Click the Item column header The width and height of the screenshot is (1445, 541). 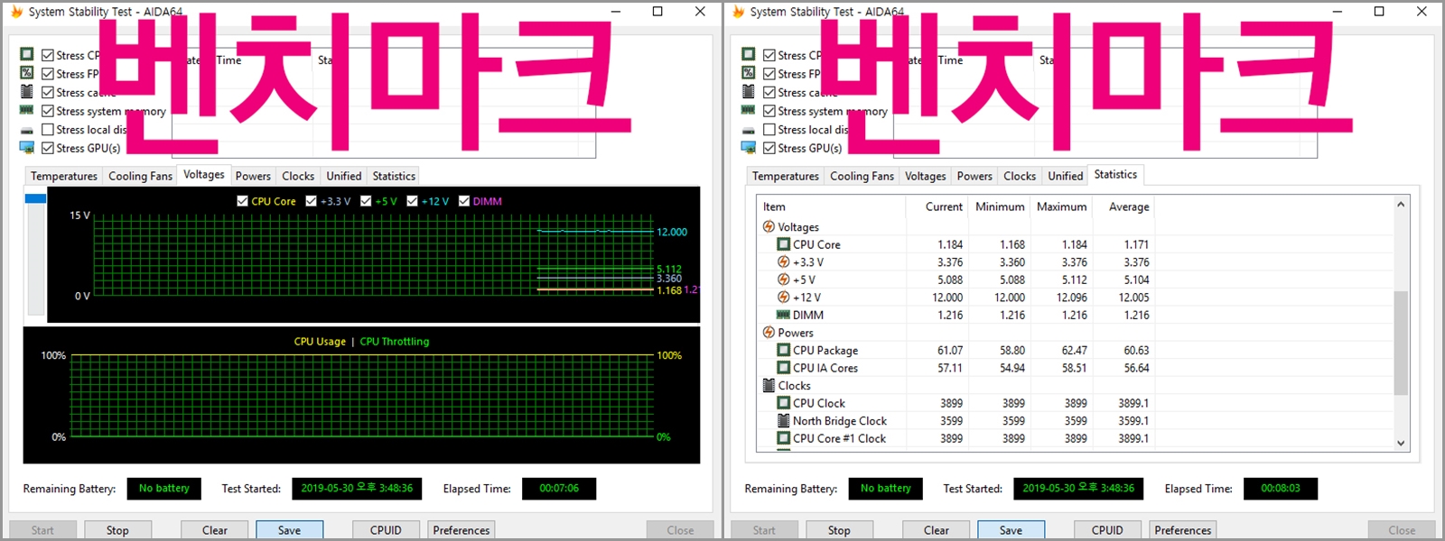click(831, 206)
